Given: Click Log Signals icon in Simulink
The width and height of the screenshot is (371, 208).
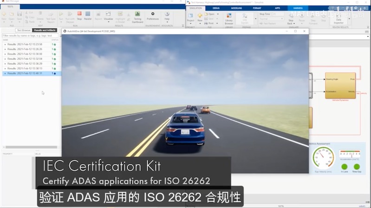Looking at the screenshot, I should click(x=245, y=19).
